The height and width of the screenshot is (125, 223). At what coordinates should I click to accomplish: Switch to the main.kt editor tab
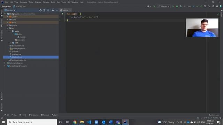[x=65, y=10]
